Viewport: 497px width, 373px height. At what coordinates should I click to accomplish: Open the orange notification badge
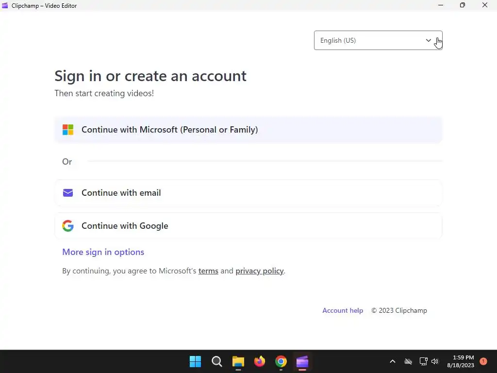click(x=483, y=361)
